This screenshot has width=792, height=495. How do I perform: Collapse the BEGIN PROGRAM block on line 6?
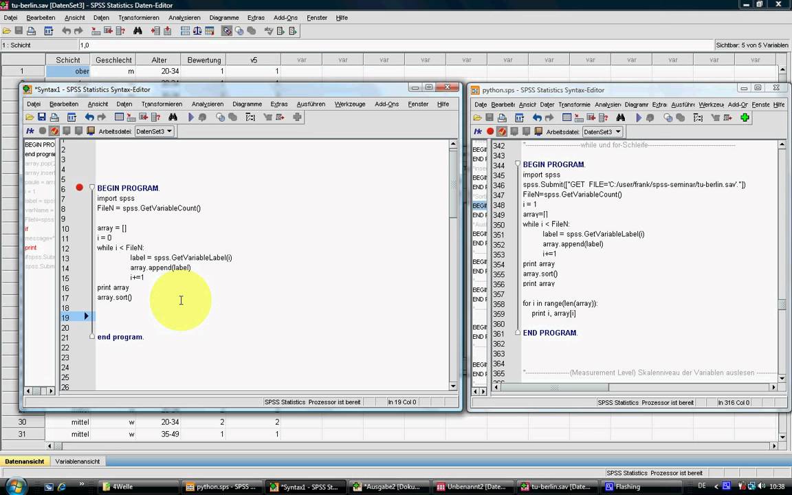92,188
